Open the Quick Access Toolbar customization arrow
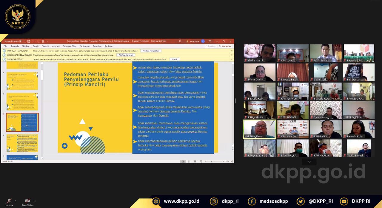Screen dimensions: 382x208 click(47, 41)
